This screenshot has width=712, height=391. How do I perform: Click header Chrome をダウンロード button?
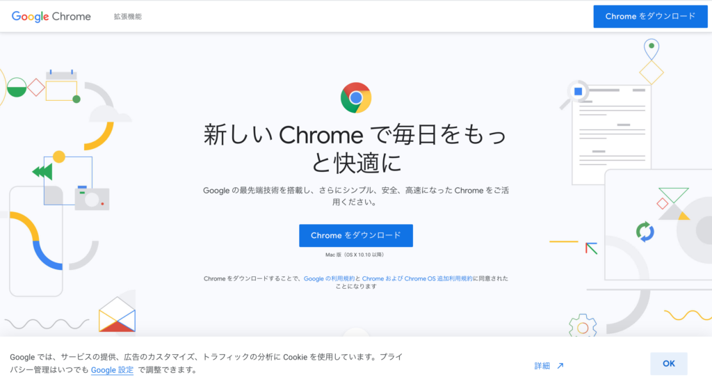click(x=650, y=16)
